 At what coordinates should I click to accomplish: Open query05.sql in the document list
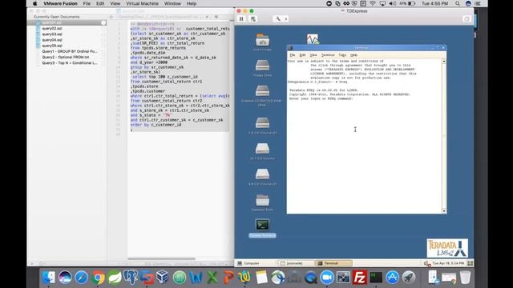(x=52, y=46)
